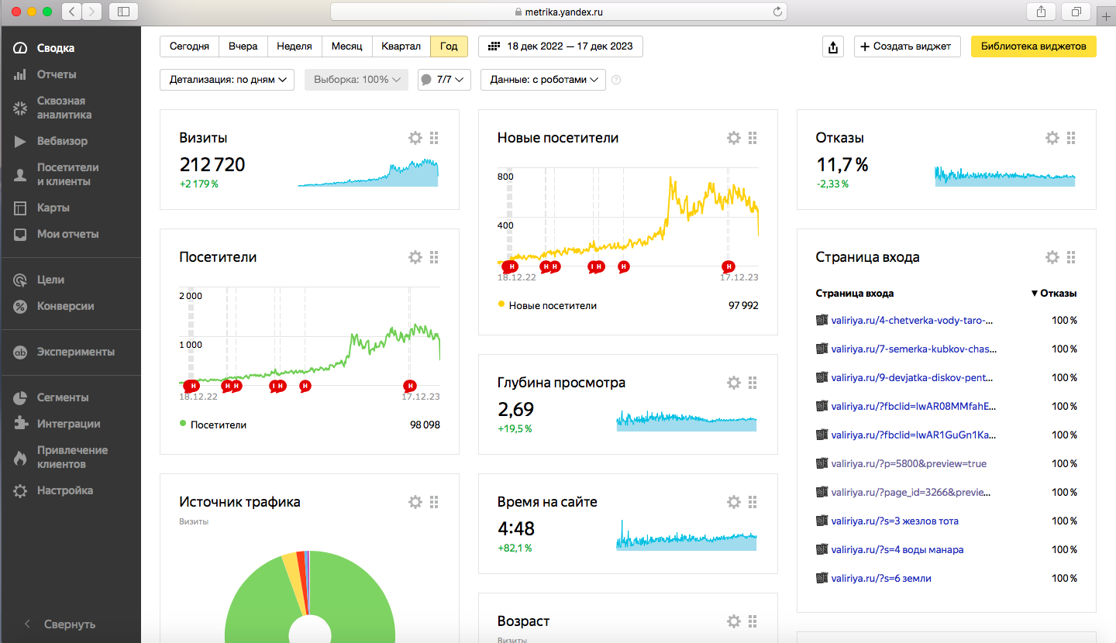The width and height of the screenshot is (1116, 643).
Task: Open Настройка settings in sidebar
Action: click(x=65, y=490)
